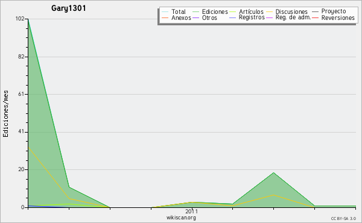This screenshot has width=362, height=223.
Task: Click the red Reversiones legend line swatch
Action: click(x=315, y=17)
